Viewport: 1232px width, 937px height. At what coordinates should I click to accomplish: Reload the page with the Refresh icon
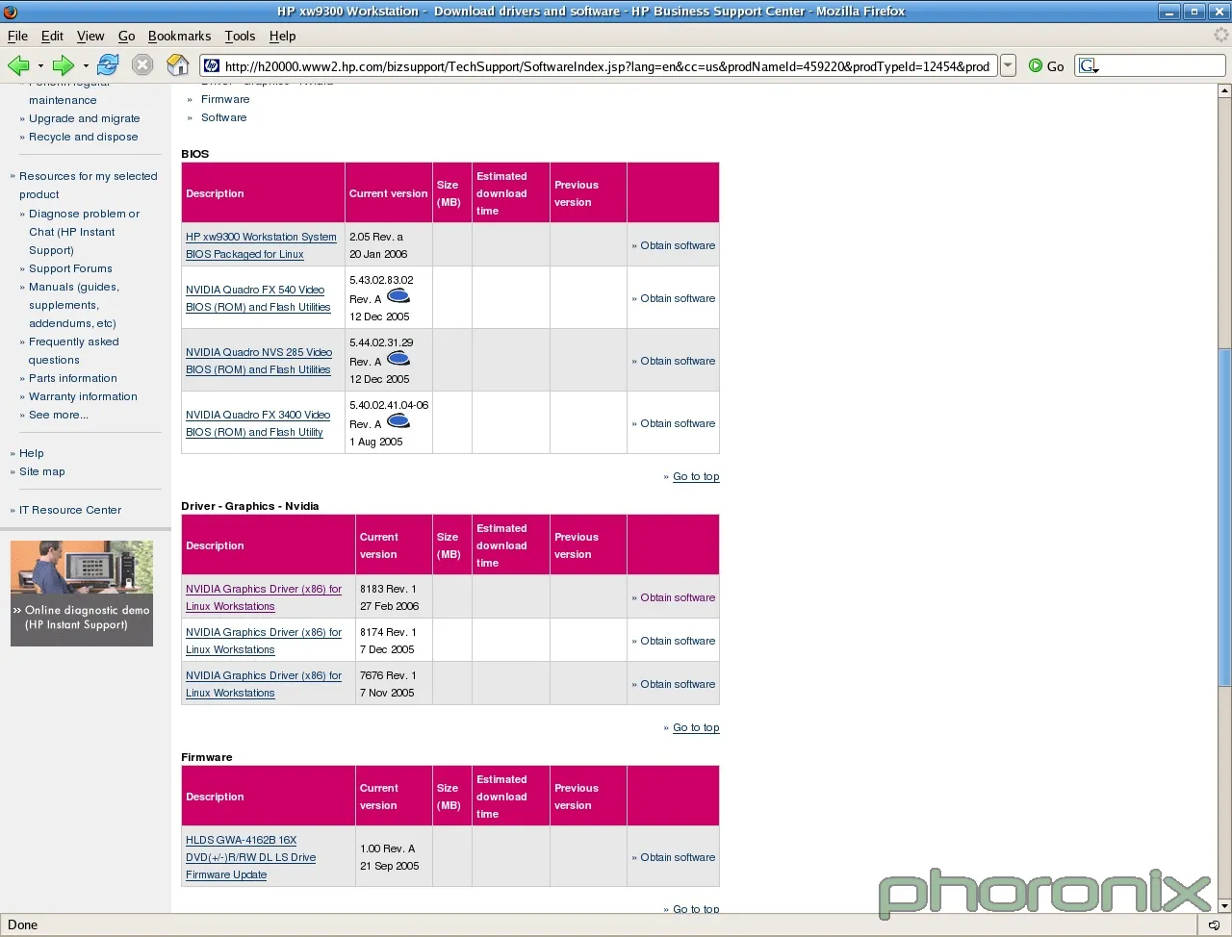coord(108,65)
